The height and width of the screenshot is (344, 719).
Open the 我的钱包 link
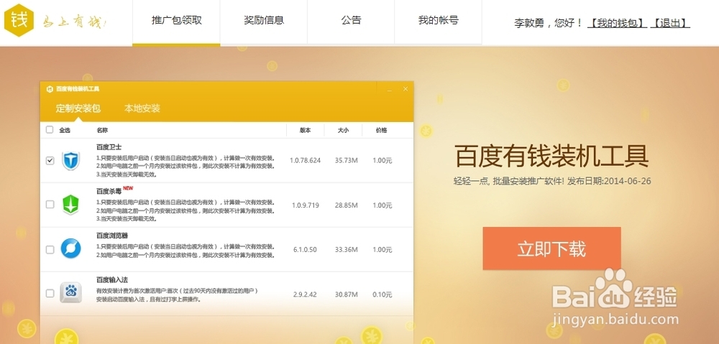[617, 23]
